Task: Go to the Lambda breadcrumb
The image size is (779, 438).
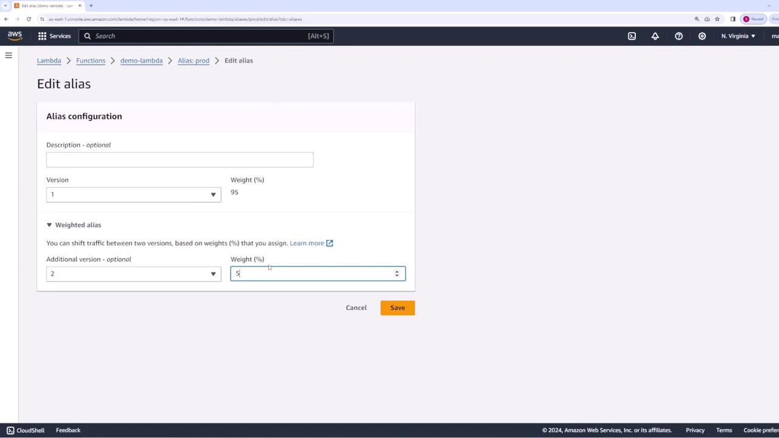Action: point(49,61)
